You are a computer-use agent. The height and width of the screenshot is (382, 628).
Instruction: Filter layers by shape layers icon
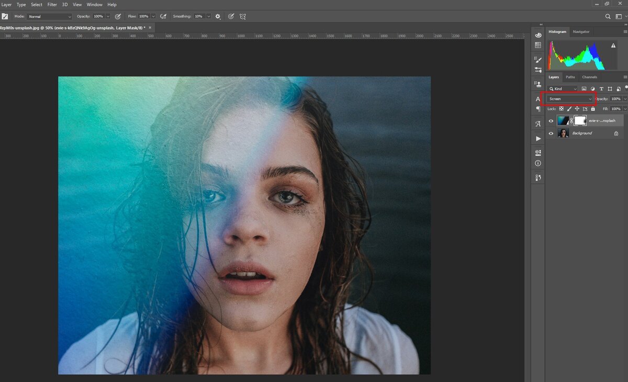click(610, 89)
